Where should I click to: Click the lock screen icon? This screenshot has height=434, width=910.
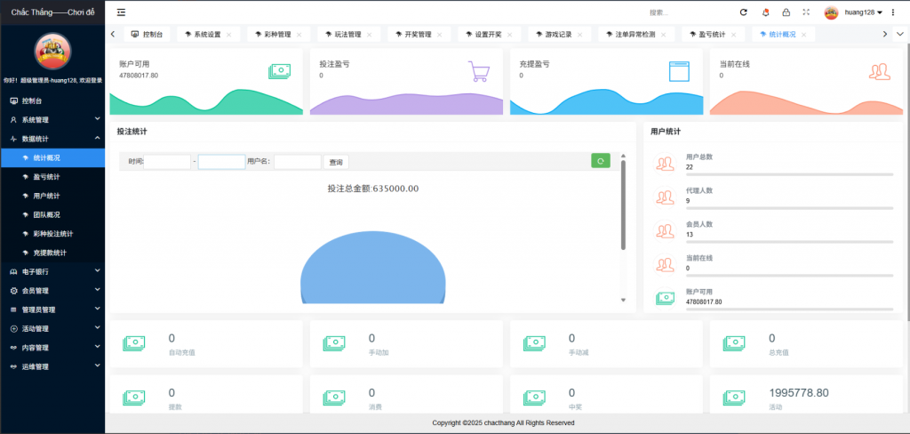(x=786, y=12)
